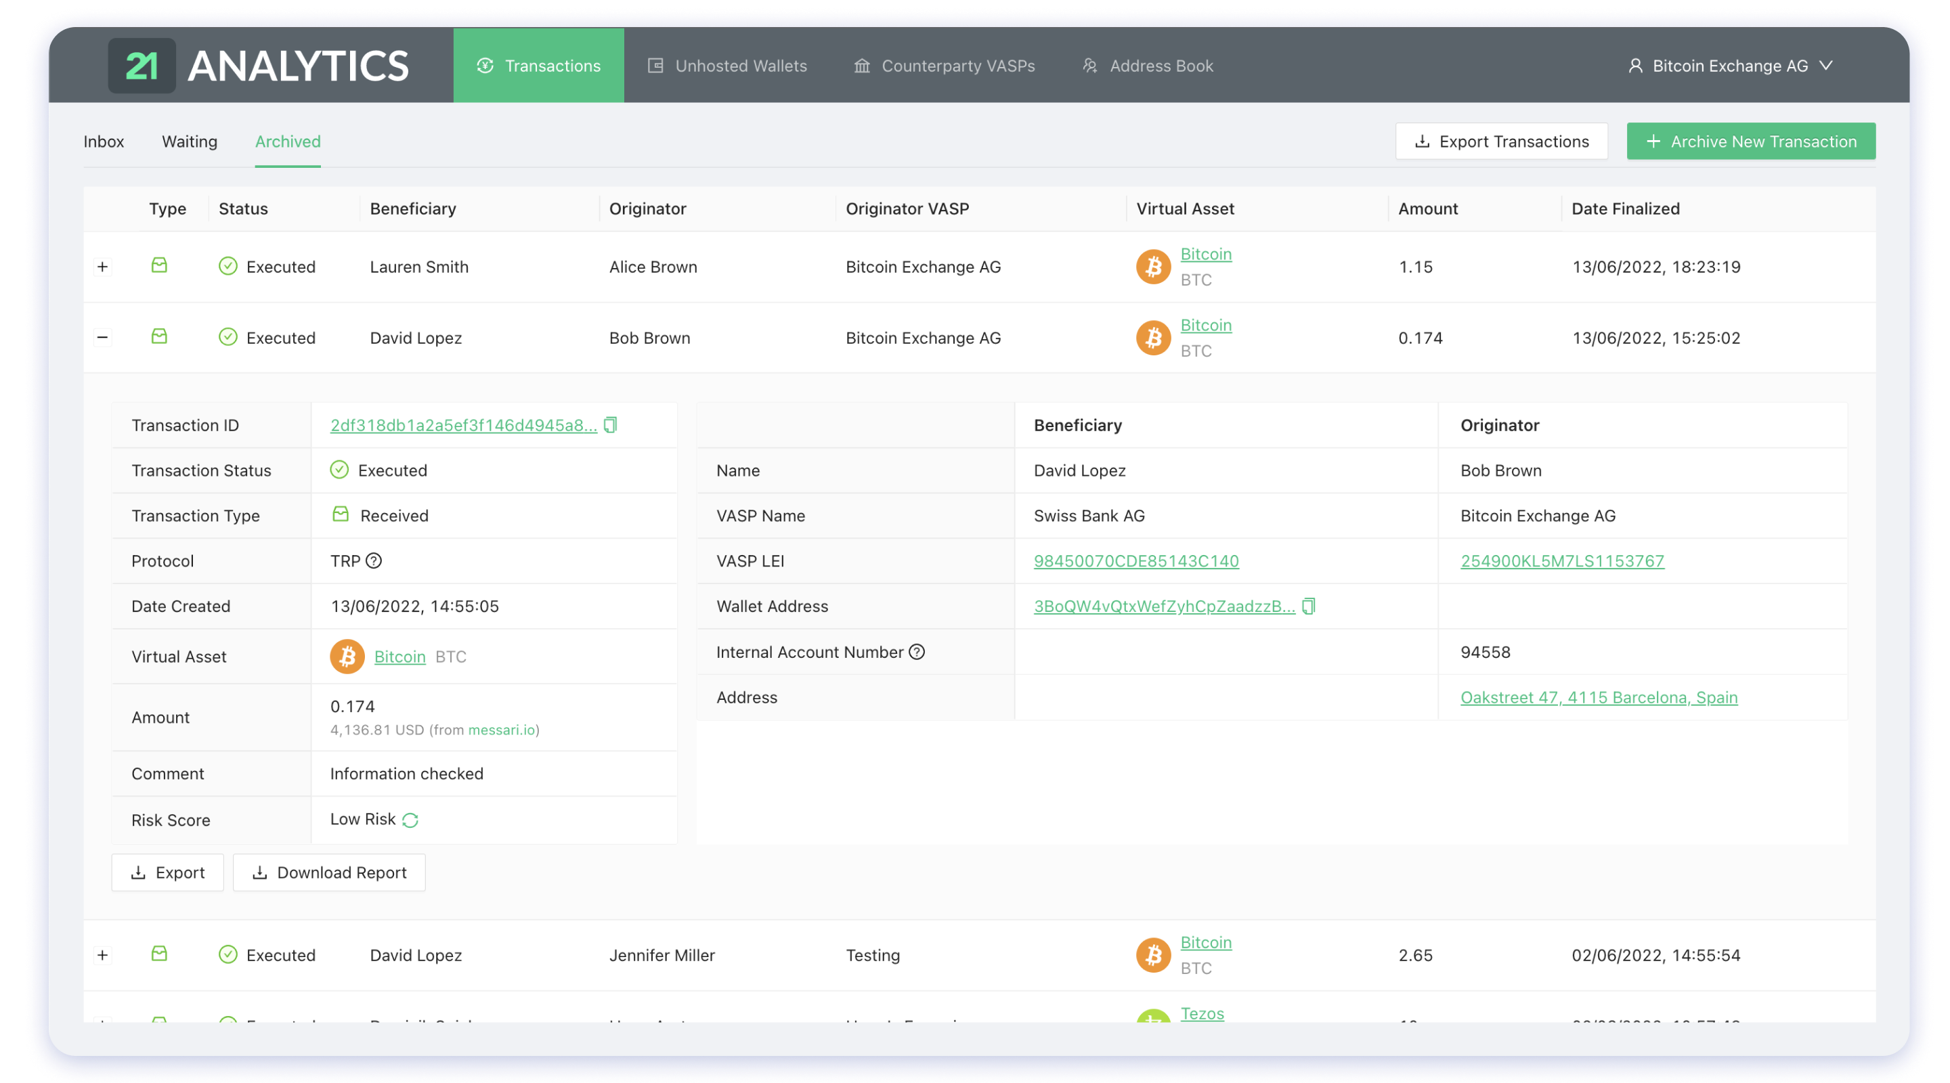Click the Address Book icon
This screenshot has height=1083, width=1950.
tap(1091, 64)
